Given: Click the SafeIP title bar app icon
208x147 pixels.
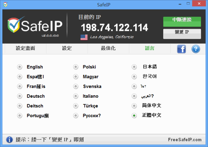Looking at the screenshot, I should pos(6,5).
